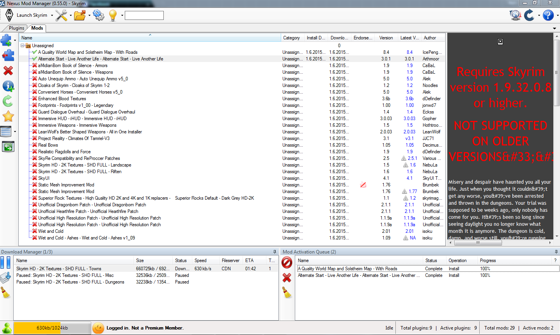Image resolution: width=560 pixels, height=335 pixels.
Task: Sort mods by the Category column header
Action: tap(292, 38)
